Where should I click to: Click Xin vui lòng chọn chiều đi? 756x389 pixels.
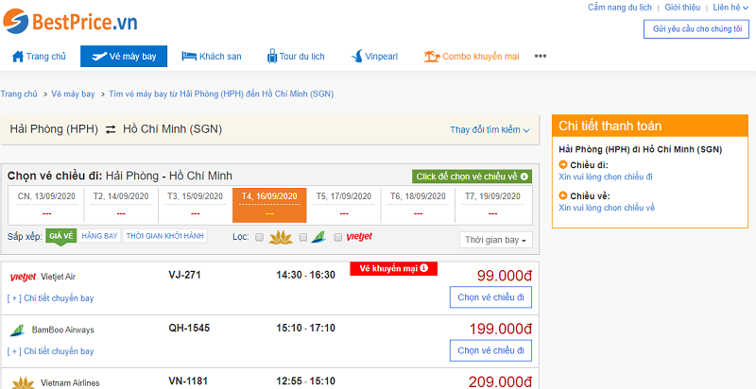pos(606,177)
